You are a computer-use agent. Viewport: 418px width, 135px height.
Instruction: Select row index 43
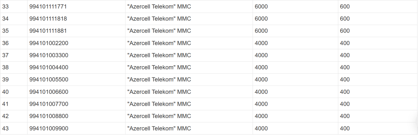point(5,128)
